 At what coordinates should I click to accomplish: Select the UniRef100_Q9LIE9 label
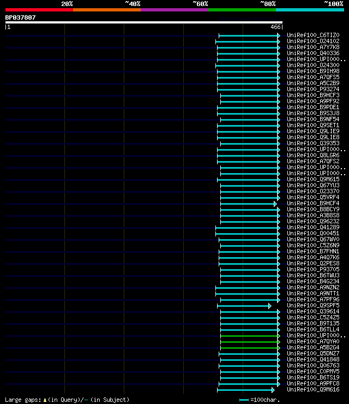(313, 131)
